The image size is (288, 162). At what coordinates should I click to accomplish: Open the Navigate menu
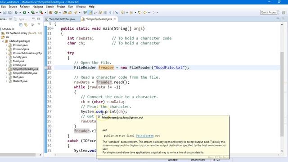point(38,7)
